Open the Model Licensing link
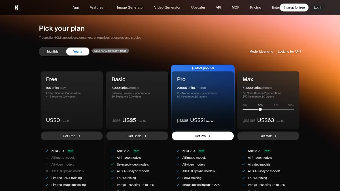 pos(261,51)
